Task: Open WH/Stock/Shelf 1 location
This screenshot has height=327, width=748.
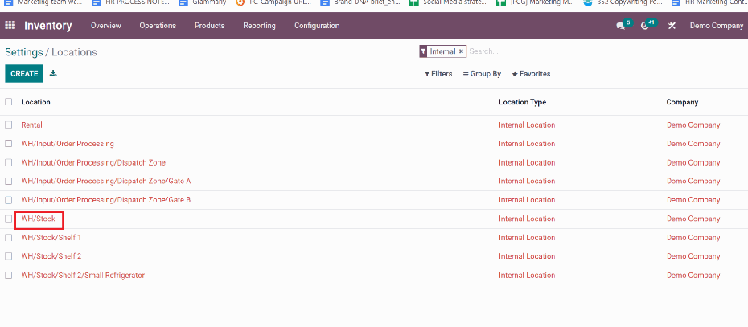Action: [51, 237]
